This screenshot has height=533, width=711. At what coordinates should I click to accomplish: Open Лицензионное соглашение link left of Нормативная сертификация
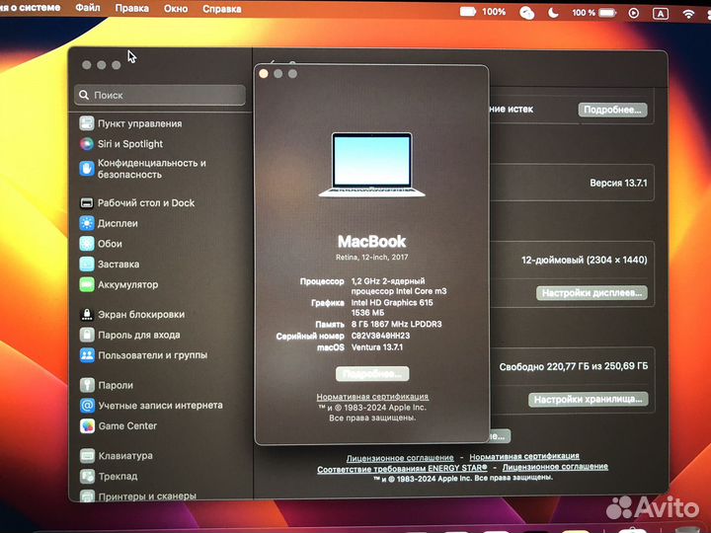(400, 458)
